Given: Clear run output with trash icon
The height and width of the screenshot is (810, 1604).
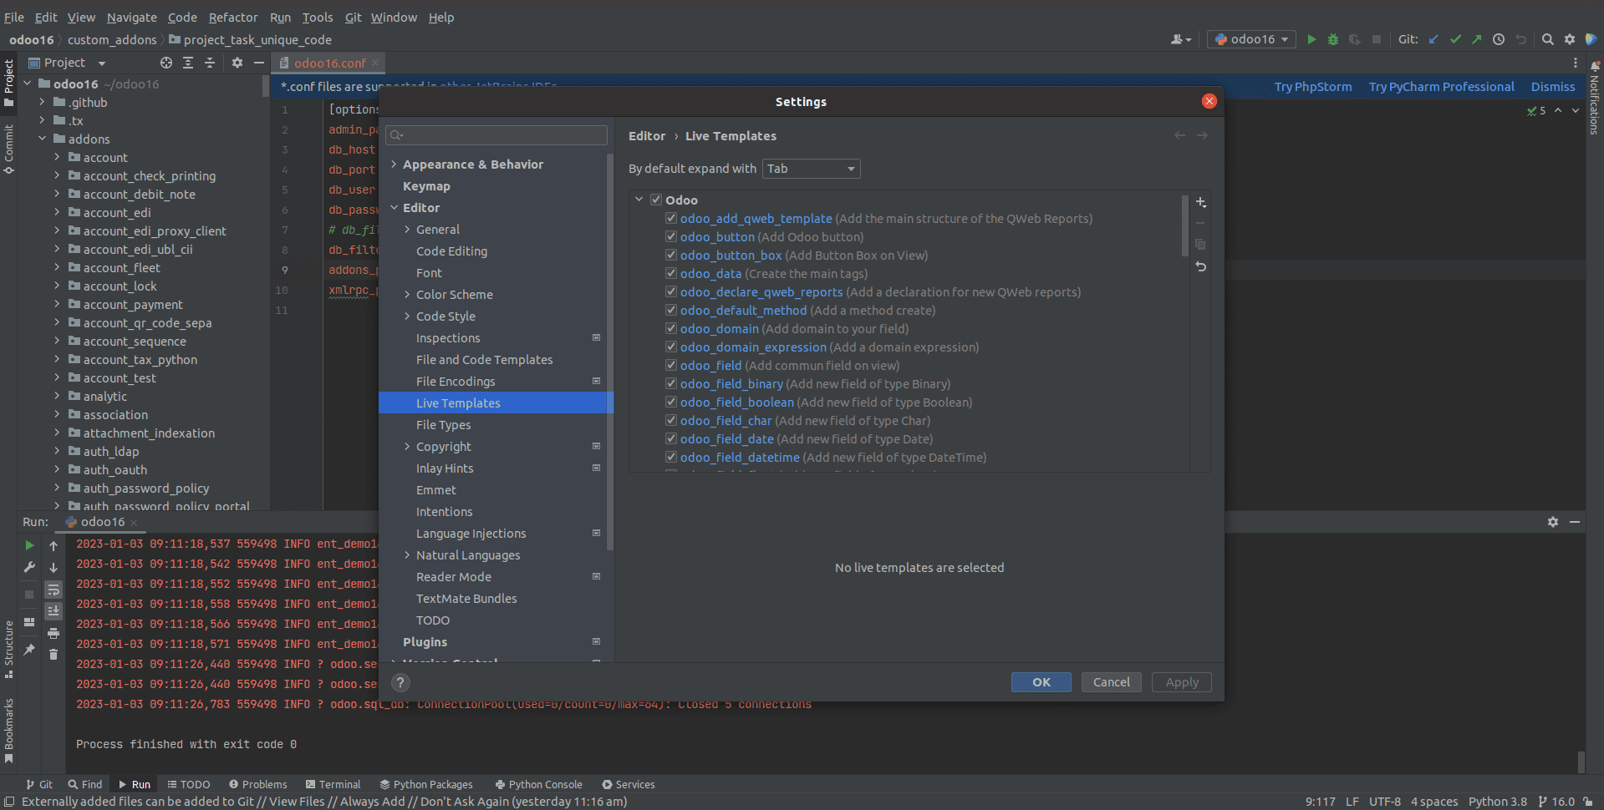Looking at the screenshot, I should coord(53,655).
